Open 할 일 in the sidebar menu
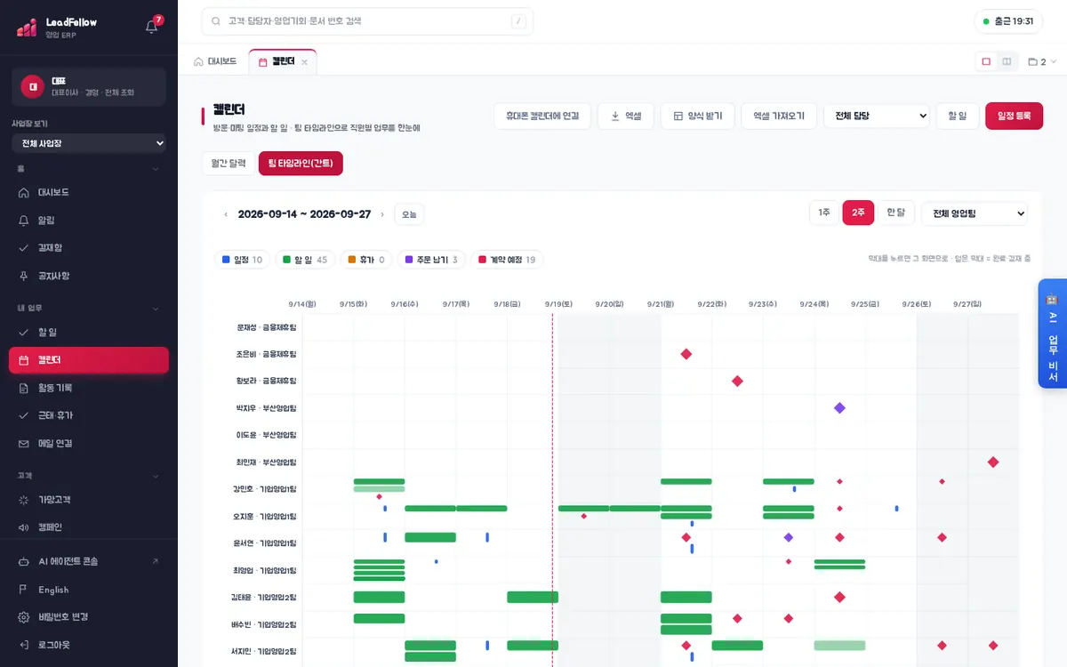 coord(89,332)
